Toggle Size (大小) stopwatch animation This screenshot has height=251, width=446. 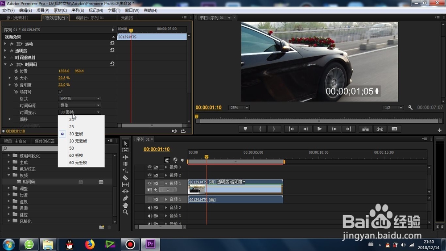click(16, 78)
